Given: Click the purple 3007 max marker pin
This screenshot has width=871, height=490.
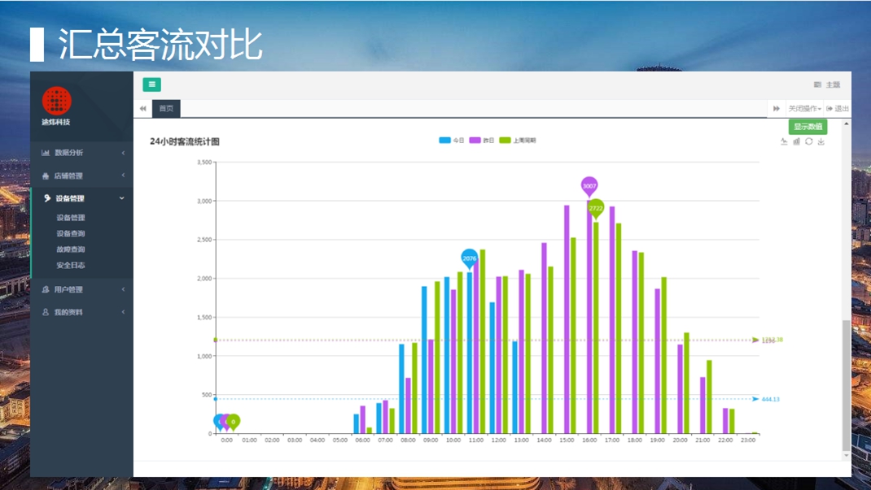Looking at the screenshot, I should coord(589,187).
